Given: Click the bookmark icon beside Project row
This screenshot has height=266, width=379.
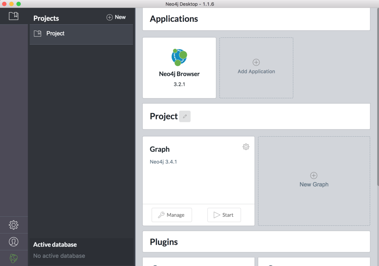Looking at the screenshot, I should (37, 34).
